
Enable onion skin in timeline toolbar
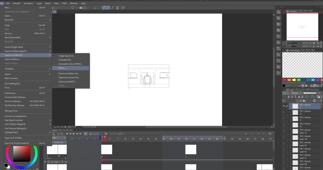[x=106, y=134]
